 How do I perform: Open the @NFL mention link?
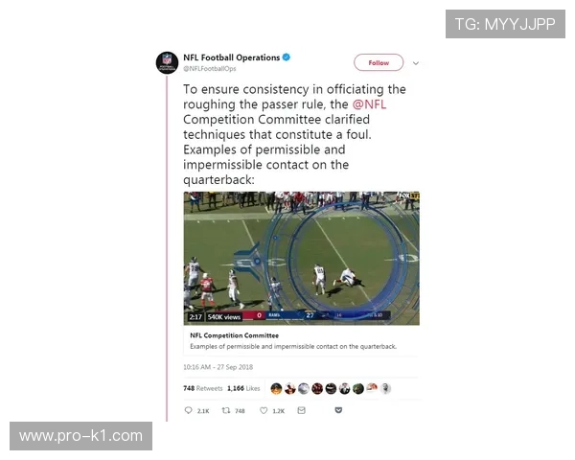[369, 104]
